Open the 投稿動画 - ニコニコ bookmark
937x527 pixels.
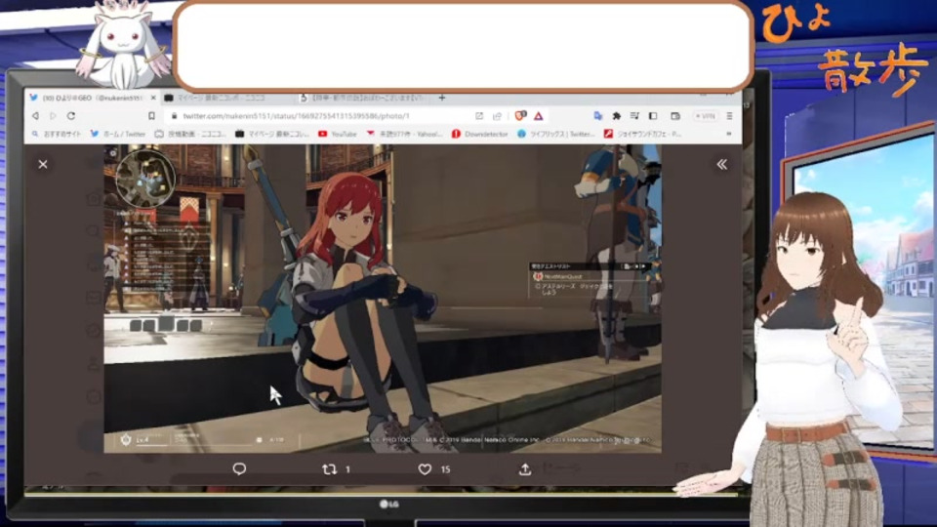tap(190, 134)
